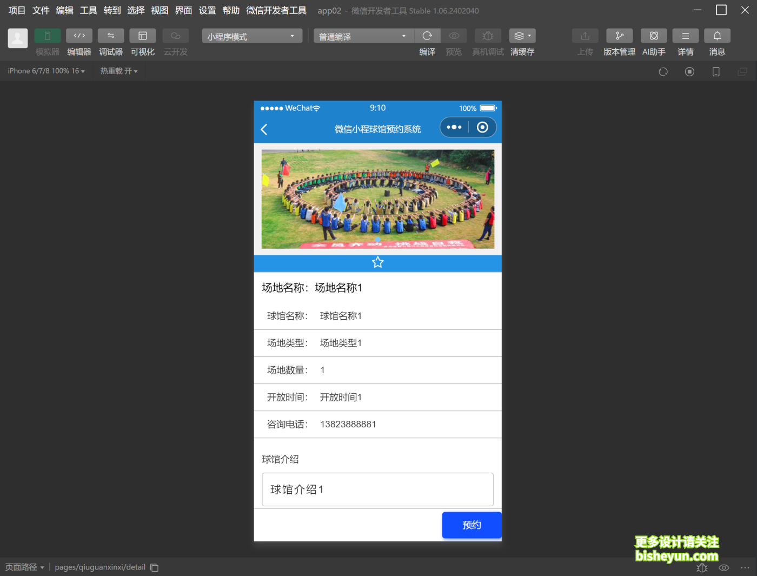Tap the star favorite icon on detail page
Screen dimensions: 757x576
pyautogui.click(x=377, y=262)
